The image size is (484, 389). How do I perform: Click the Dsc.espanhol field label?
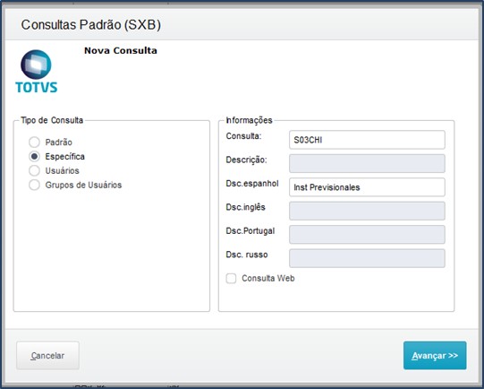(252, 184)
